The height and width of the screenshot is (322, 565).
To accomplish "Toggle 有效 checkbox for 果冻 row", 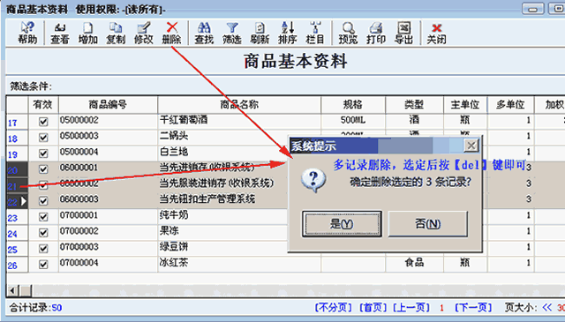I will 43,233.
